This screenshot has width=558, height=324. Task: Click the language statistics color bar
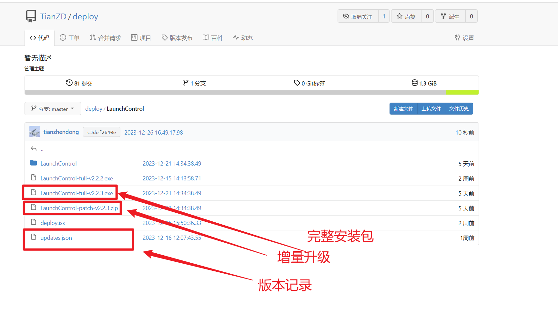coord(251,93)
